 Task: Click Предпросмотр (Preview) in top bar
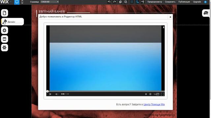(x=155, y=2)
